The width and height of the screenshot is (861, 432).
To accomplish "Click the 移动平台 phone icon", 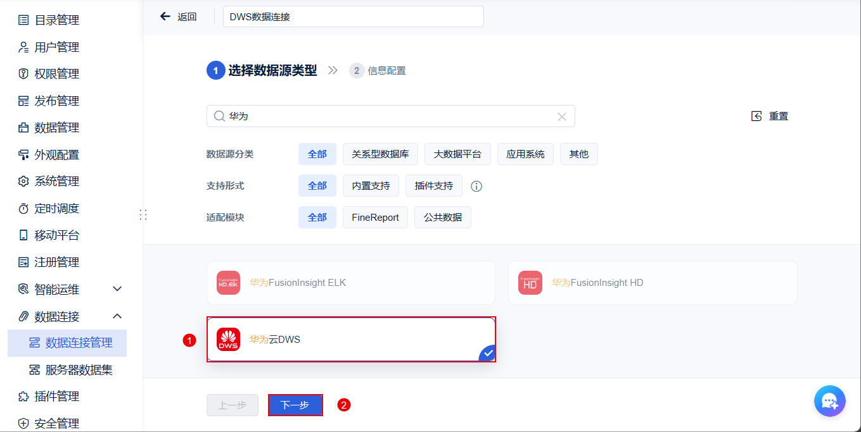I will (x=23, y=235).
